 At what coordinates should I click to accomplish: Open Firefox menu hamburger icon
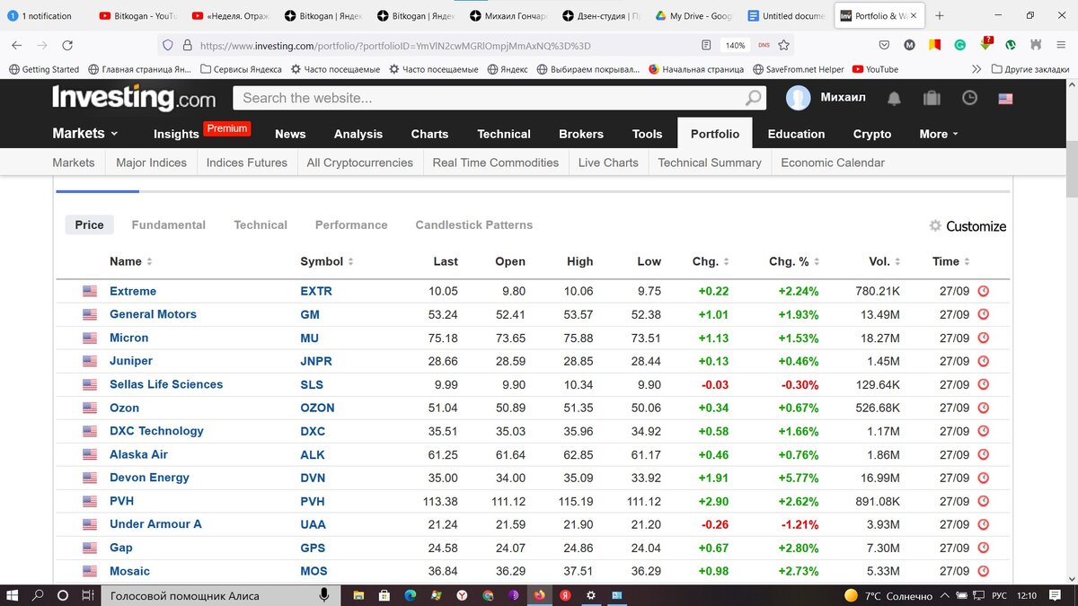pos(1063,45)
